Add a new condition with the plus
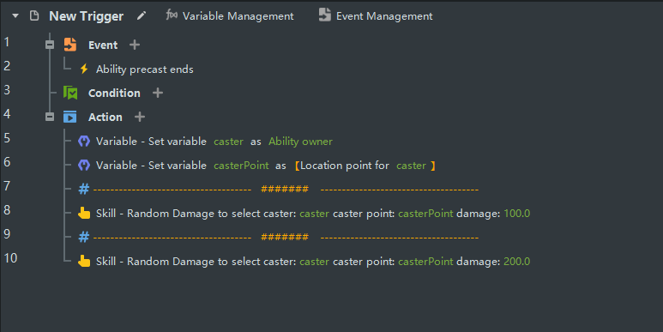Image resolution: width=663 pixels, height=332 pixels. pos(158,93)
